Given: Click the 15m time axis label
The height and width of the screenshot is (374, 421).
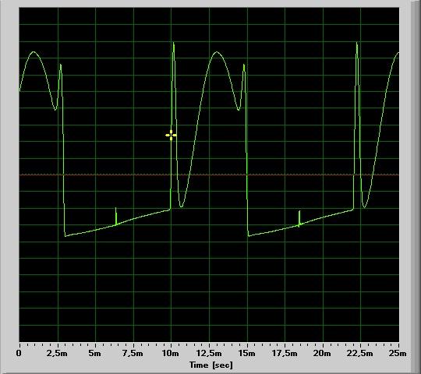Looking at the screenshot, I should (246, 353).
